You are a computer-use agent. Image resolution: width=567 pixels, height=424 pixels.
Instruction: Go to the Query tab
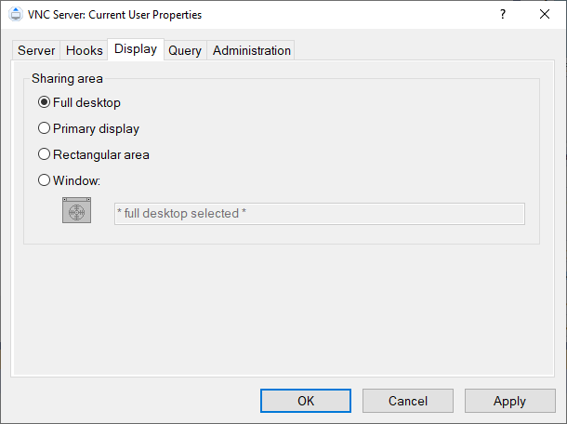click(185, 50)
